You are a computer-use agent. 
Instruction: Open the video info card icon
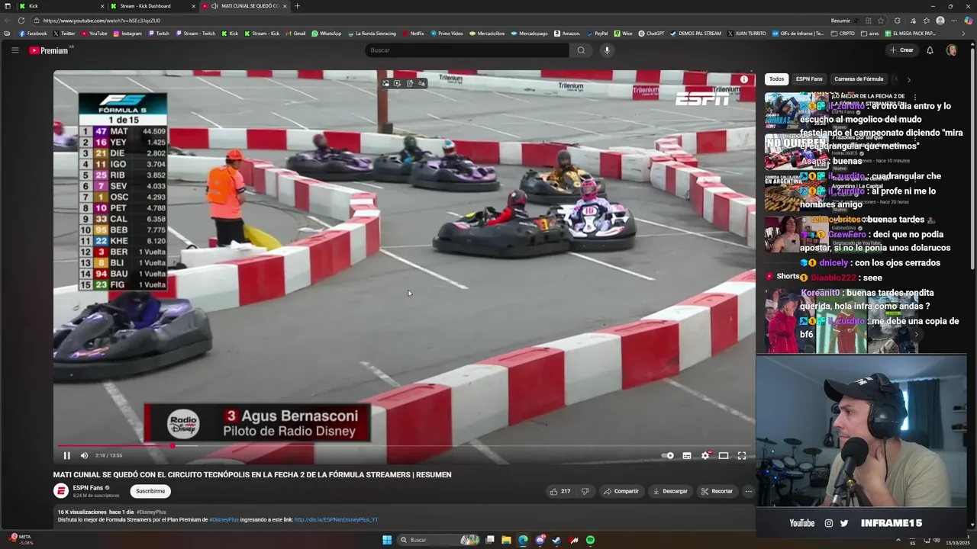[744, 79]
